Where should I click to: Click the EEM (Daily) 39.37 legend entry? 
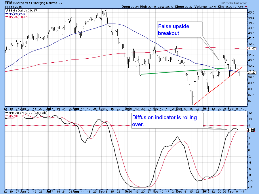click(23, 10)
